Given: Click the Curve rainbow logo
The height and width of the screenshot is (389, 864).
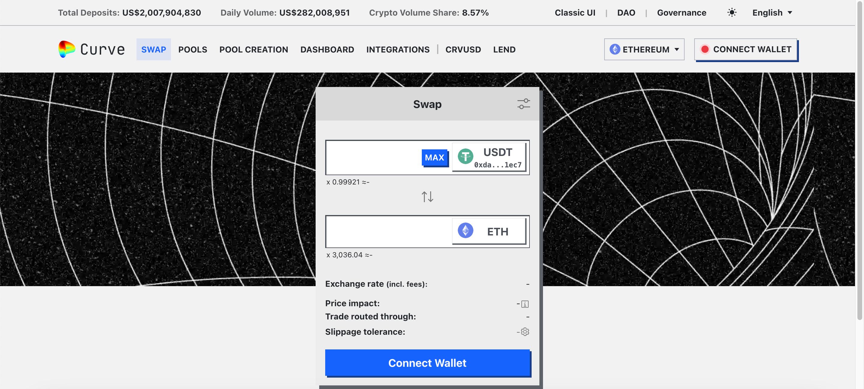Looking at the screenshot, I should (x=66, y=49).
